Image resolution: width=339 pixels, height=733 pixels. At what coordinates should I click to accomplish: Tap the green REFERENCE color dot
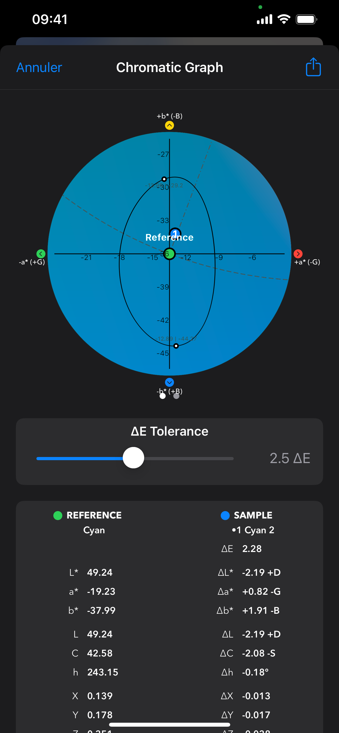click(x=58, y=515)
